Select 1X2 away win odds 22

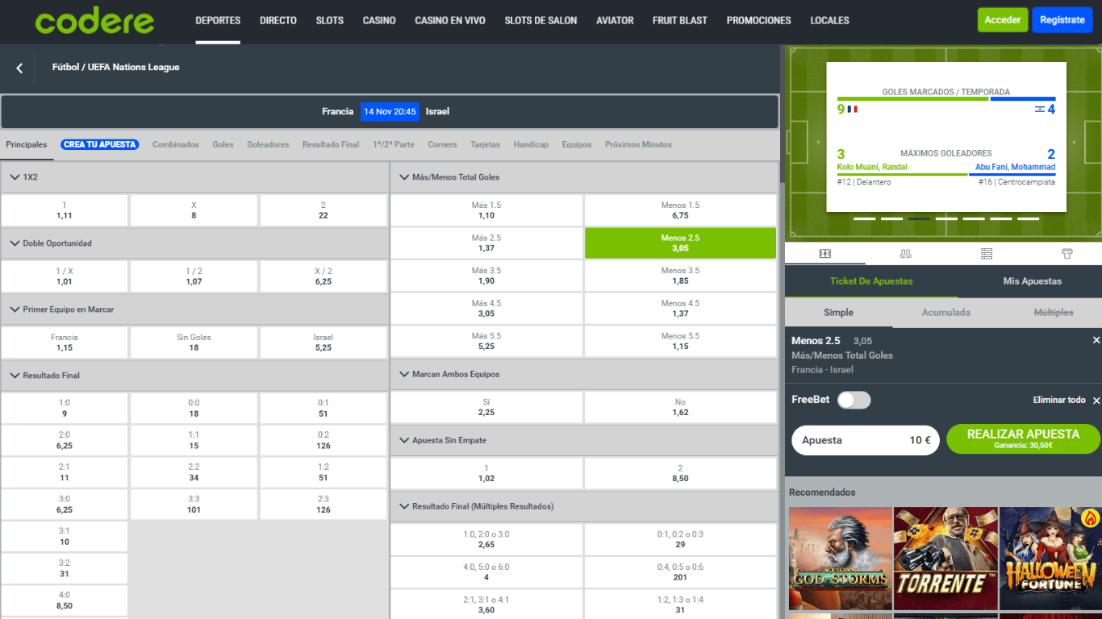(324, 210)
